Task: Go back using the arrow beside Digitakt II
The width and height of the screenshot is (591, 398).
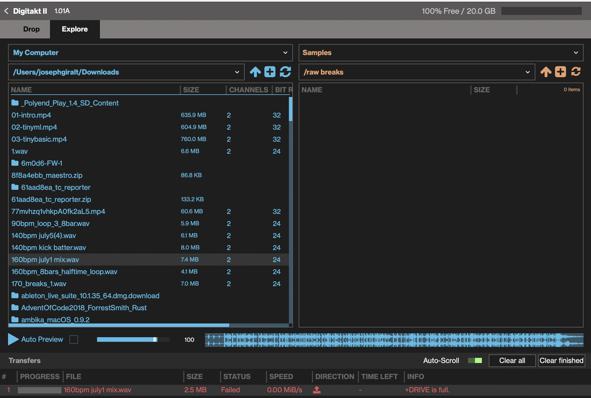Action: coord(6,11)
